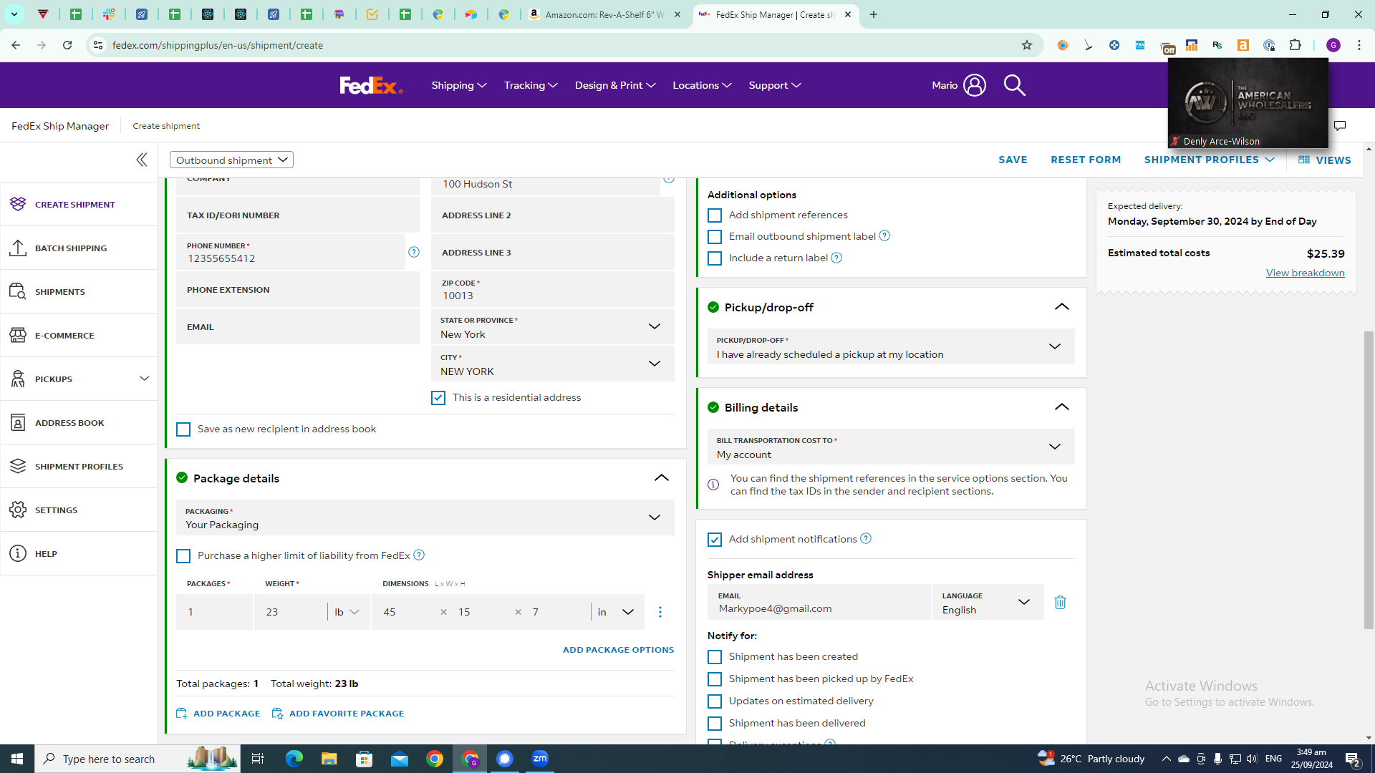Click ADD FAVORITE PACKAGE
This screenshot has width=1375, height=773.
tap(338, 714)
